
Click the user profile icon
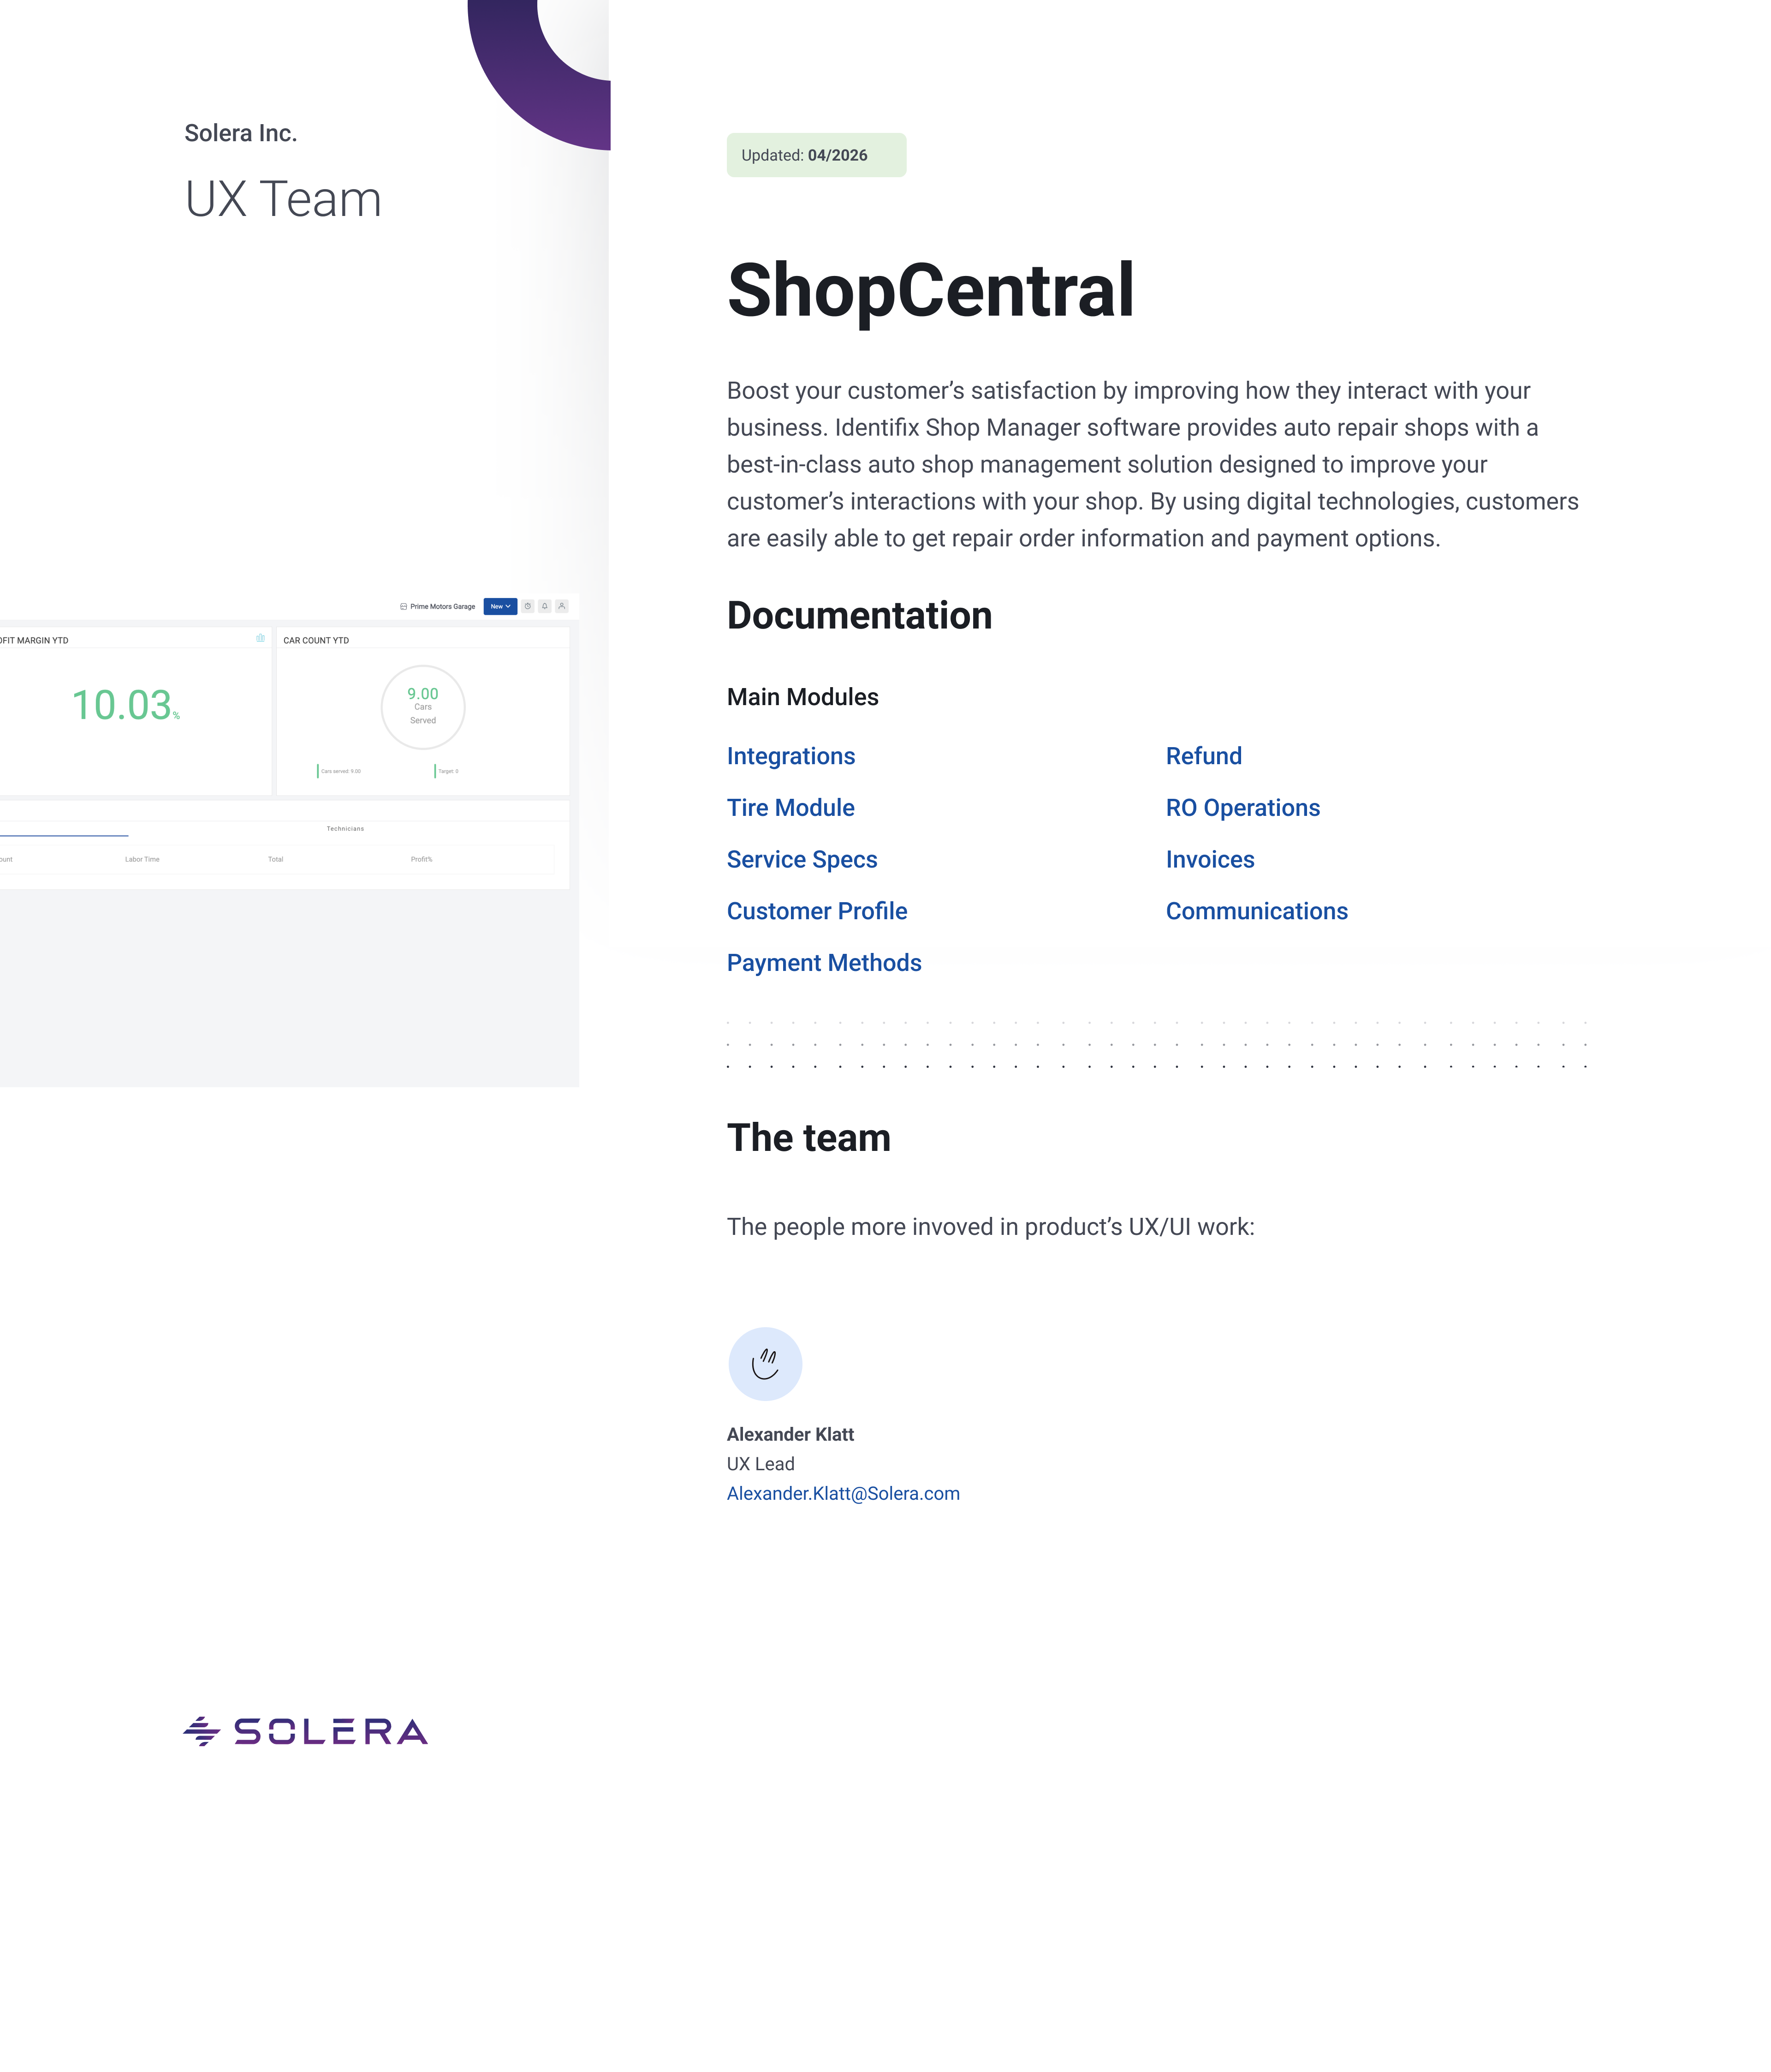(562, 606)
